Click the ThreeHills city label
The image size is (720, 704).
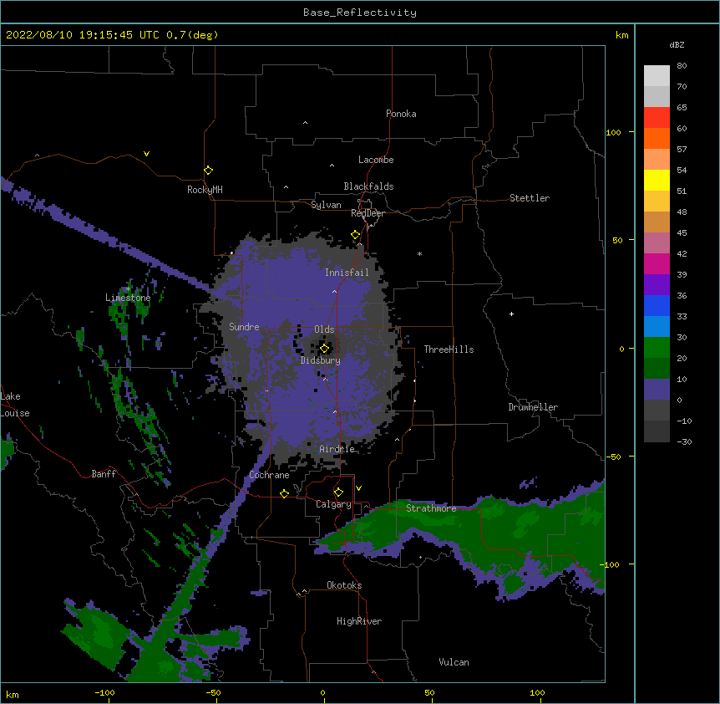click(449, 349)
